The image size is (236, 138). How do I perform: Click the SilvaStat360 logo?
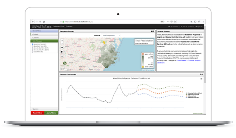pyautogui.click(x=42, y=26)
